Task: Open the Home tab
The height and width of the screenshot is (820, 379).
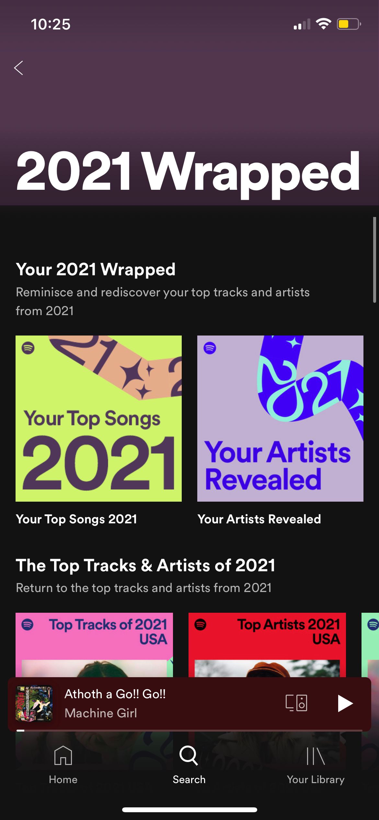Action: point(63,765)
